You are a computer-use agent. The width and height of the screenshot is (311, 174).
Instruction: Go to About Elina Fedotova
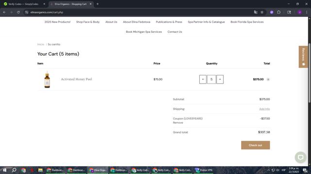(x=137, y=22)
